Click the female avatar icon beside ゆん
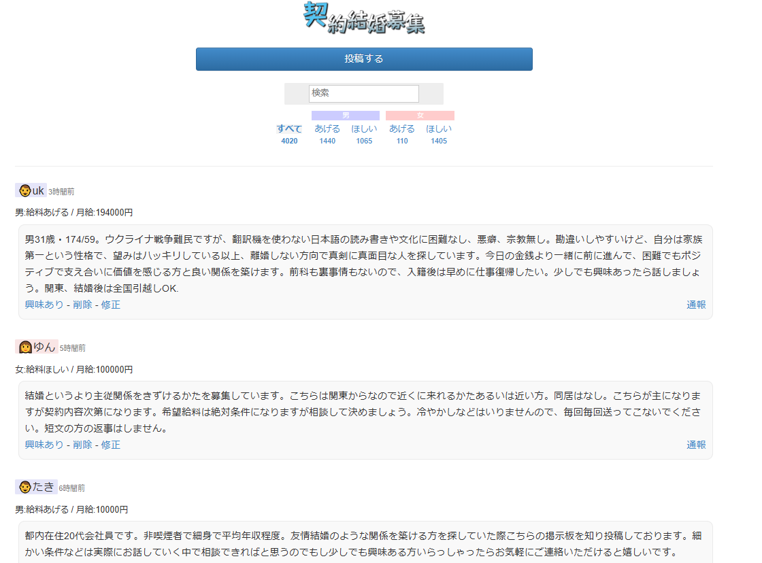The image size is (762, 563). [25, 347]
